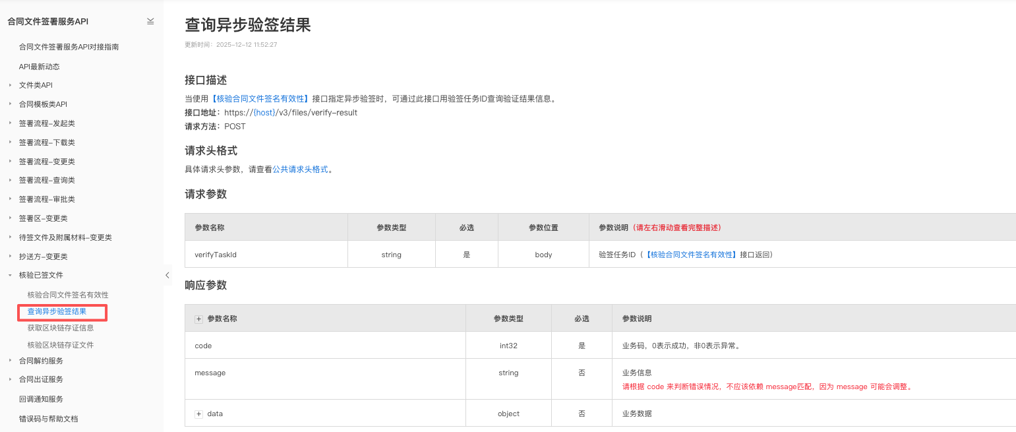Expand all rows via 参数名称 plus icon

198,319
